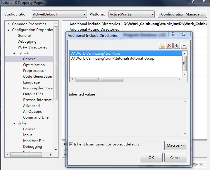Open the All Options page
210x170 pixels.
32,112
